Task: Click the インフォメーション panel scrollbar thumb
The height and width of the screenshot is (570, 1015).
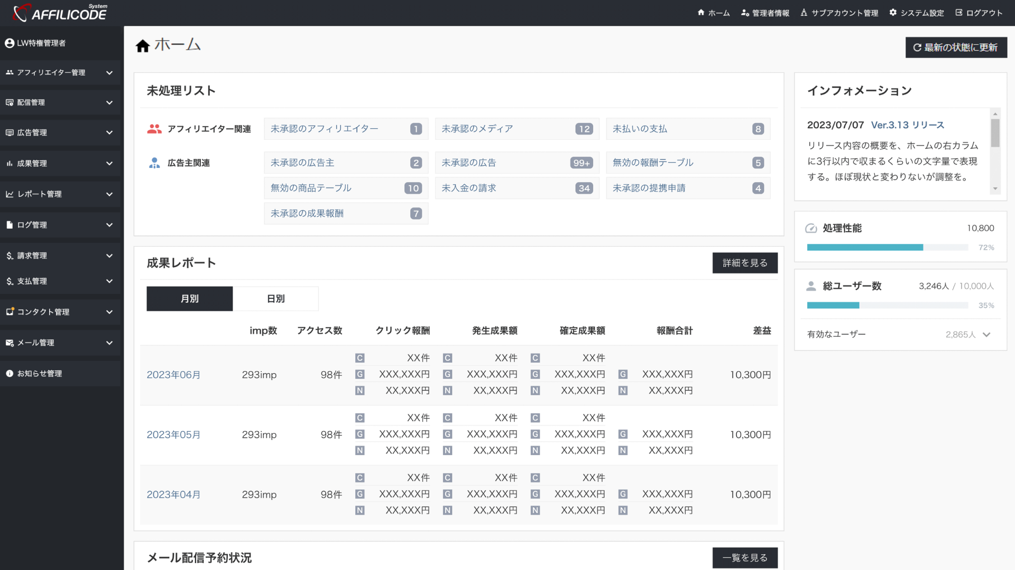Action: point(995,132)
